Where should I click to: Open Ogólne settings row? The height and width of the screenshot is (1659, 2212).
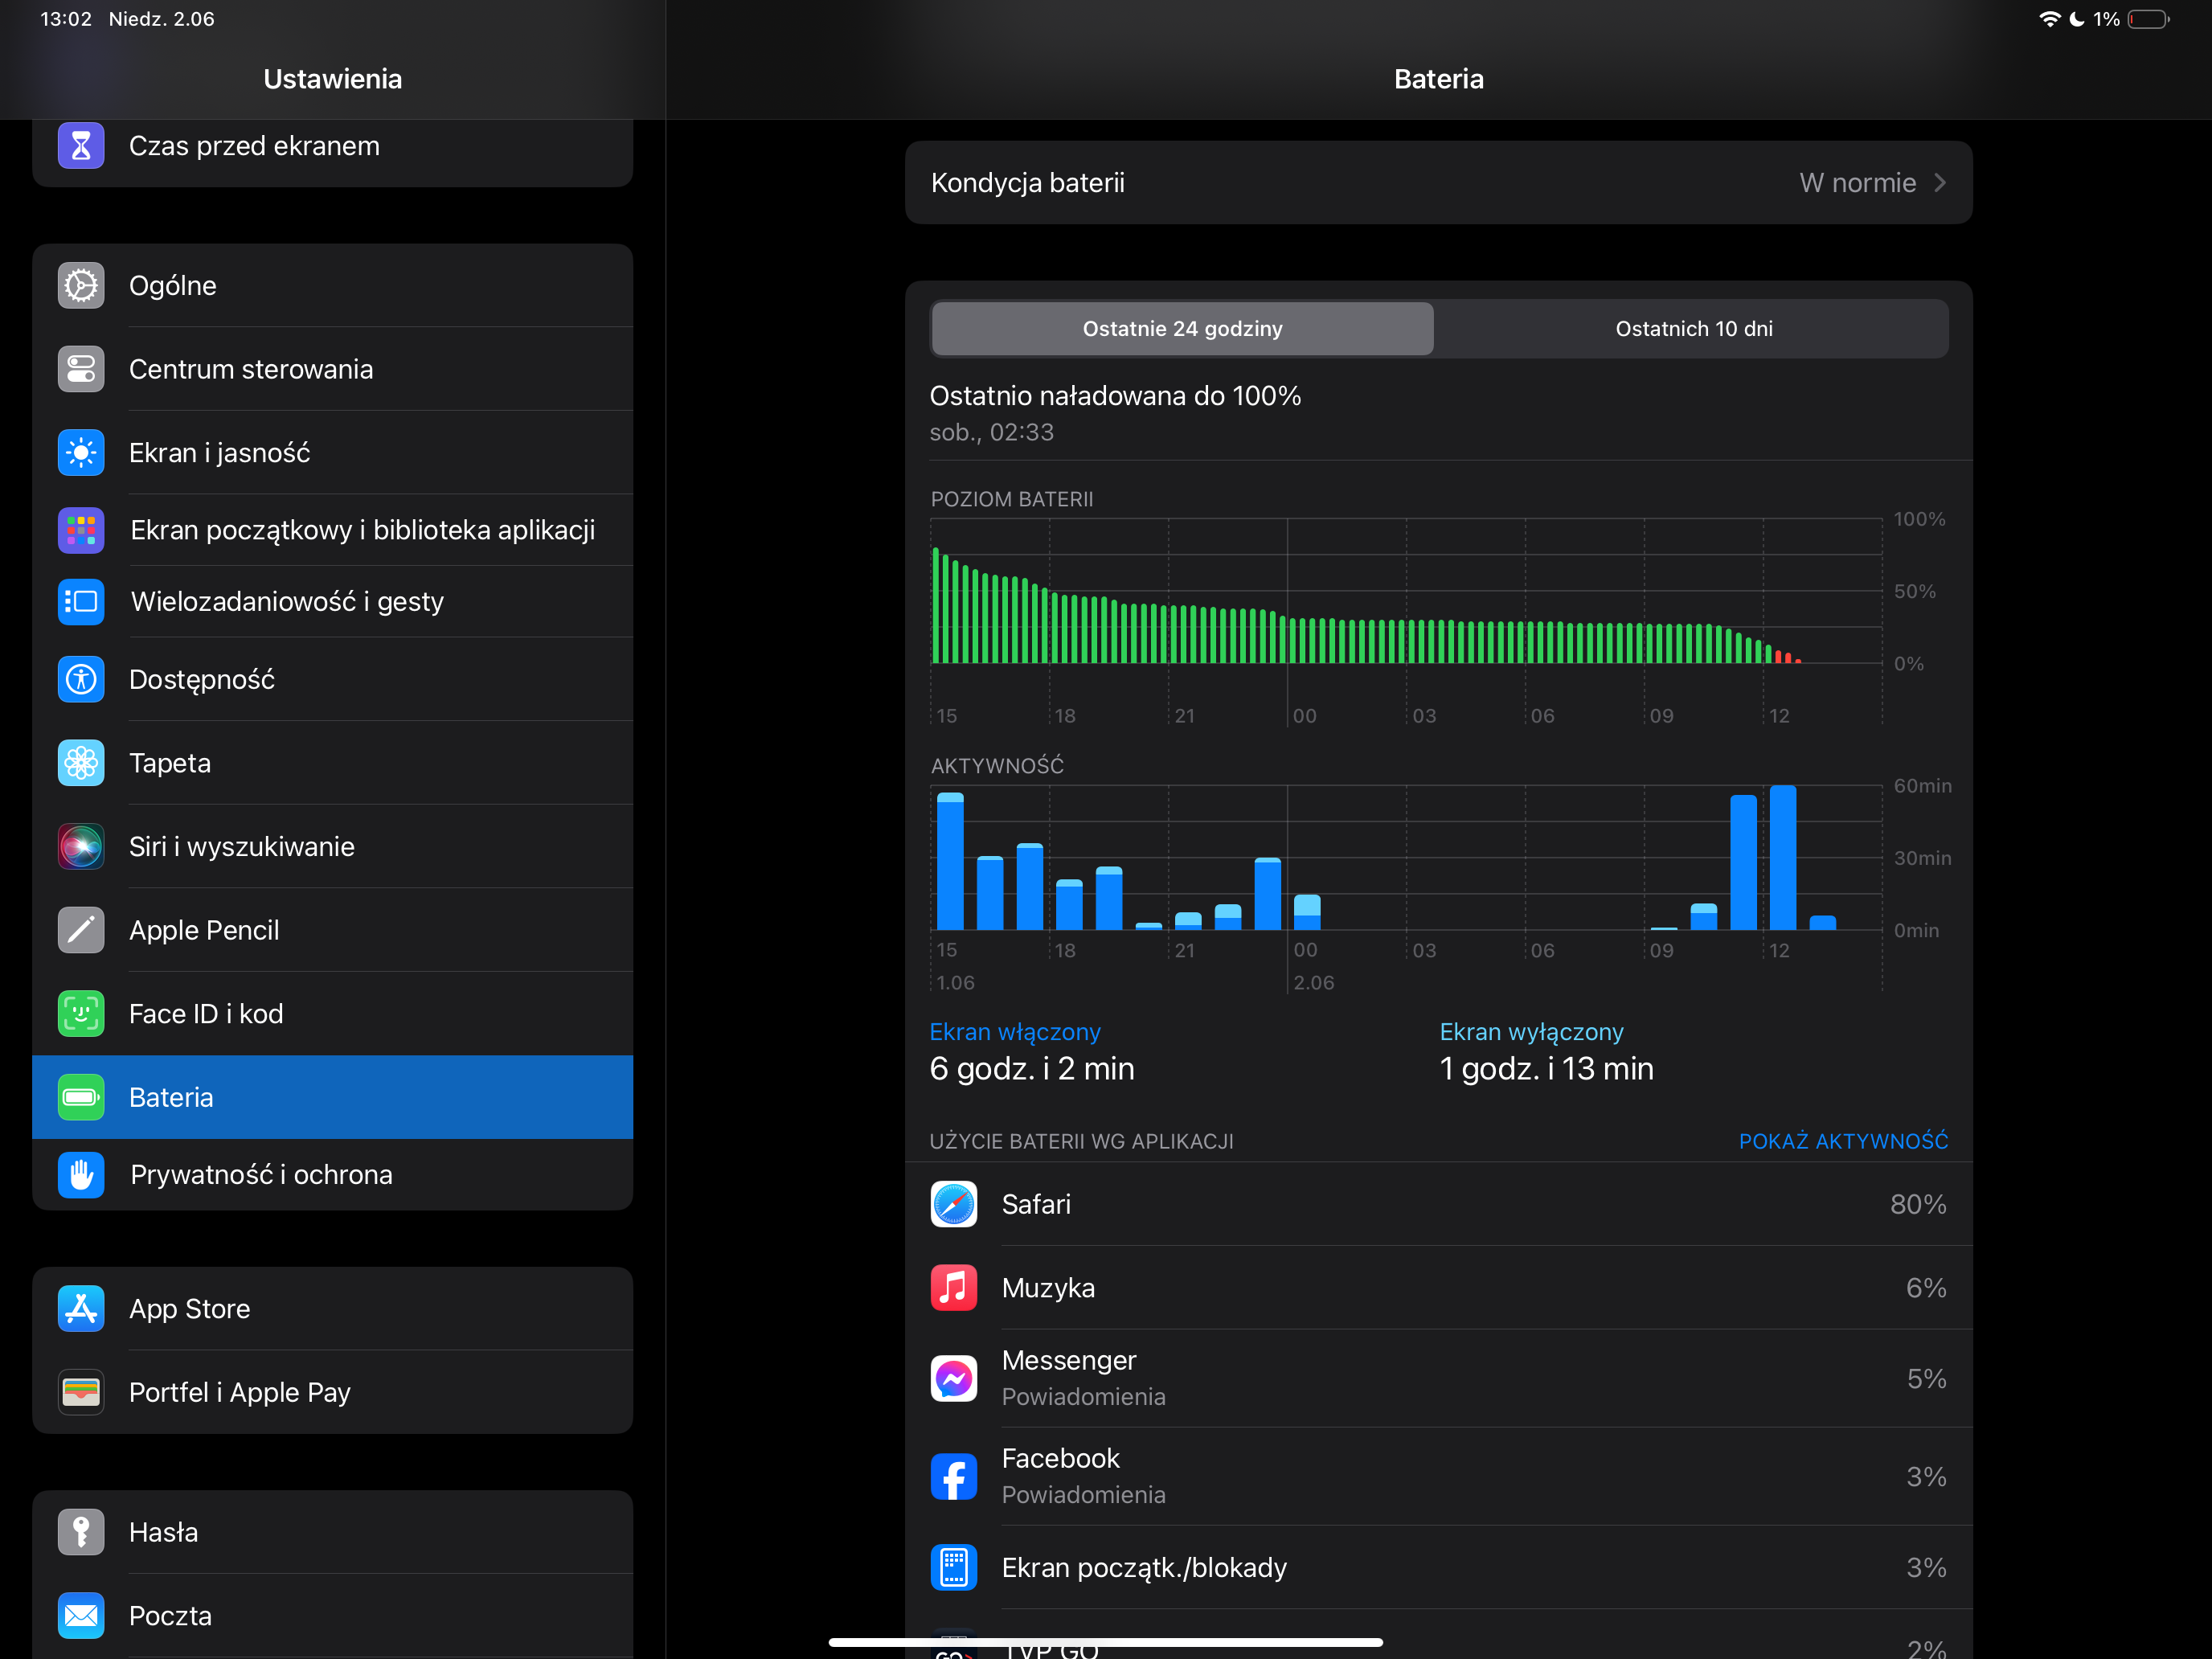(332, 286)
